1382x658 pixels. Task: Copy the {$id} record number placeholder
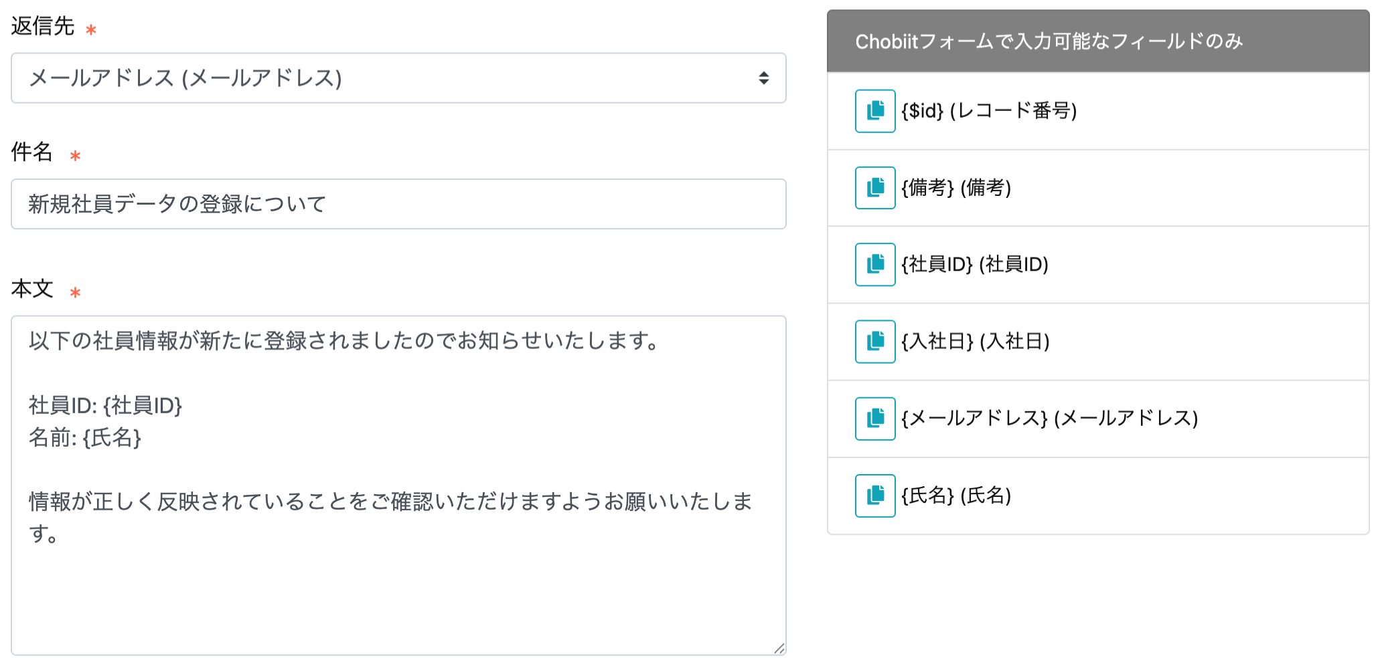(x=875, y=111)
